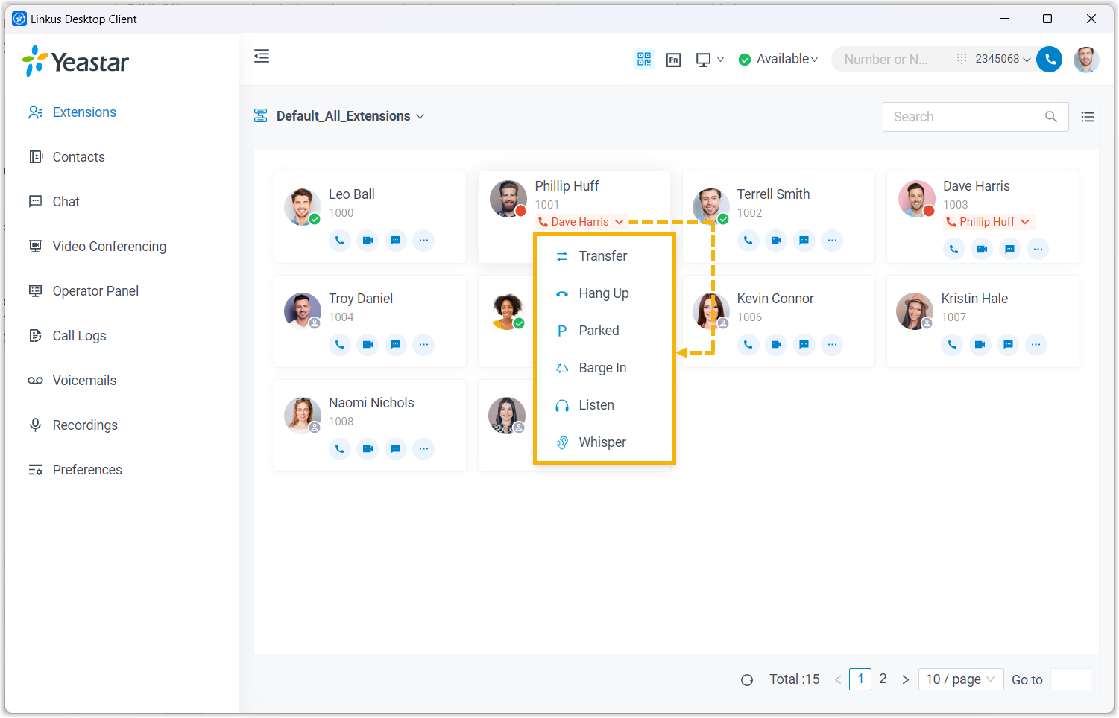Viewport: 1119px width, 718px height.
Task: Switch to list view icon
Action: point(1088,117)
